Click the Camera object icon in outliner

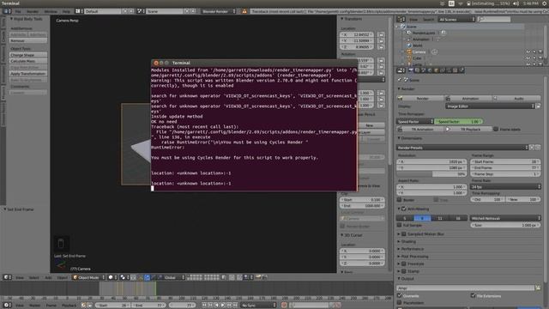pyautogui.click(x=409, y=51)
